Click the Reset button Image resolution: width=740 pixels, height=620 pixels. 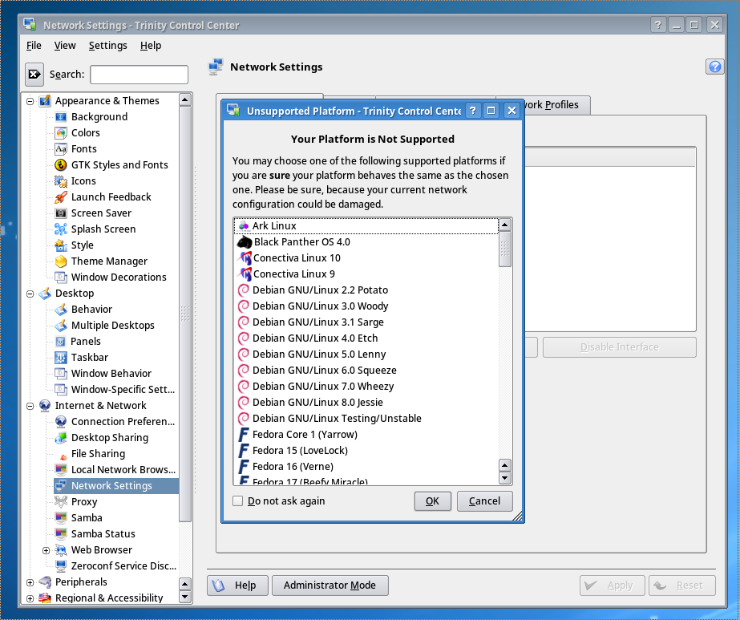click(682, 586)
